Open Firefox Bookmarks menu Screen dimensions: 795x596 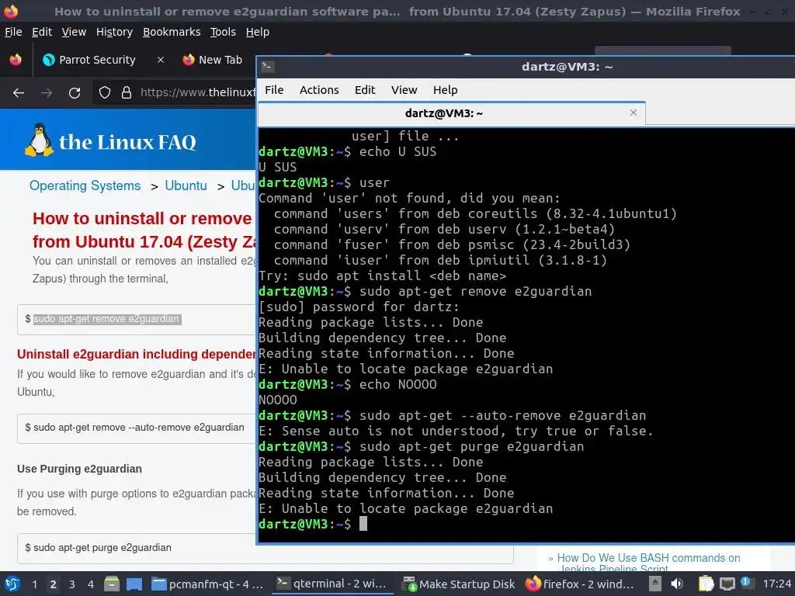pos(172,32)
